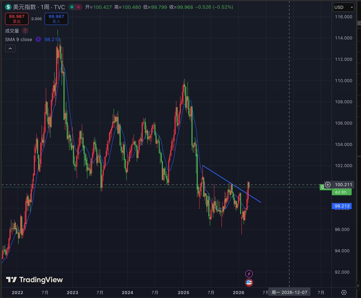Open the USD currency dropdown
361x298 pixels.
(x=344, y=8)
